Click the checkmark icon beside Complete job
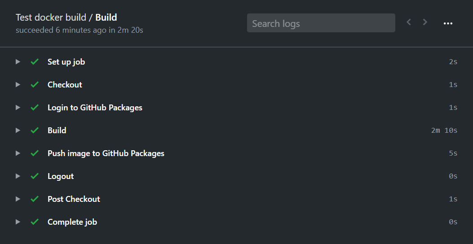This screenshot has width=473, height=244. tap(35, 222)
